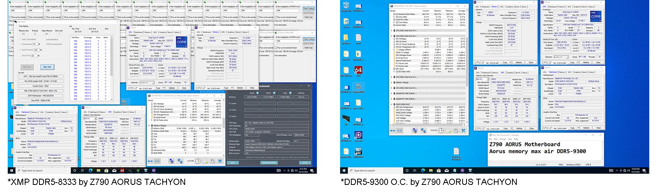Viewport: 657px width, 193px height.
Task: Click Start Test button in MemTest
Action: point(27,67)
